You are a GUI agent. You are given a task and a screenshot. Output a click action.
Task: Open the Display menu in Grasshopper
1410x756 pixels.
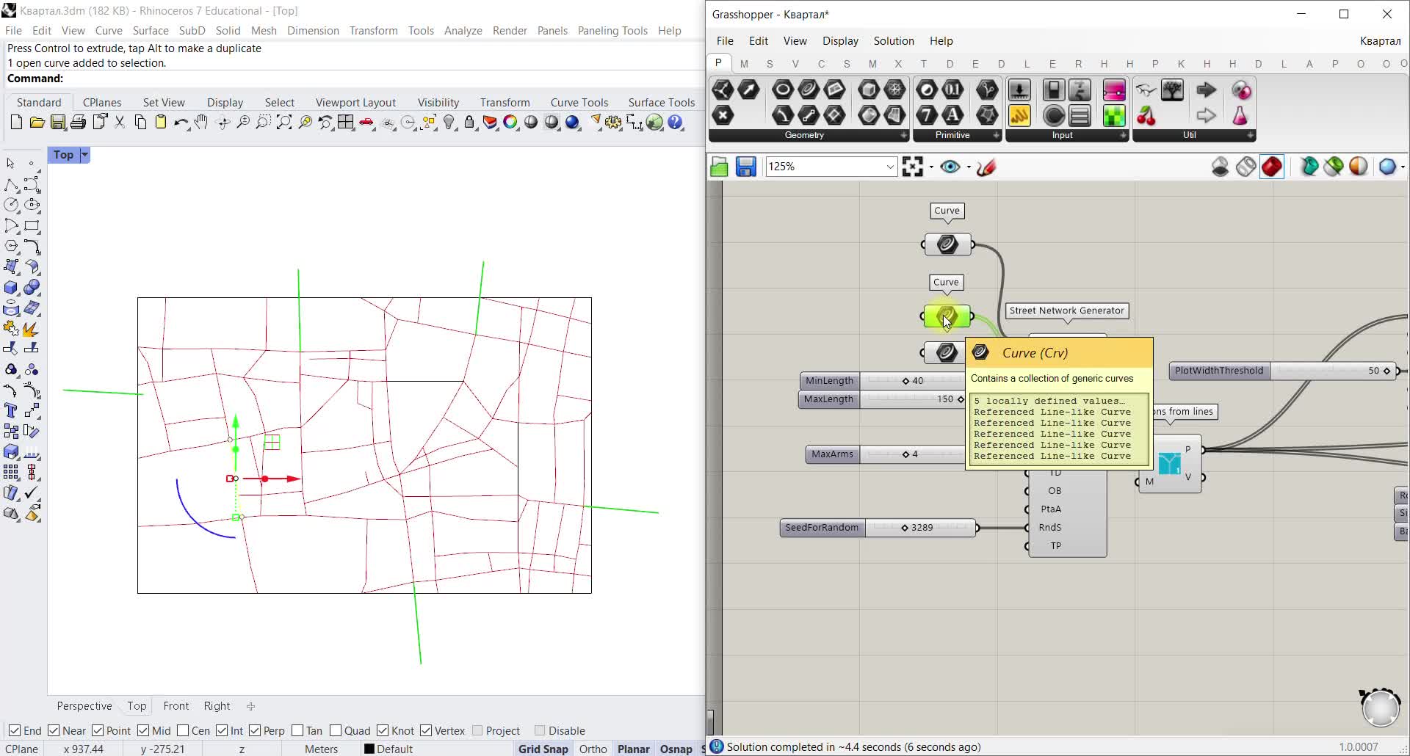(x=840, y=41)
